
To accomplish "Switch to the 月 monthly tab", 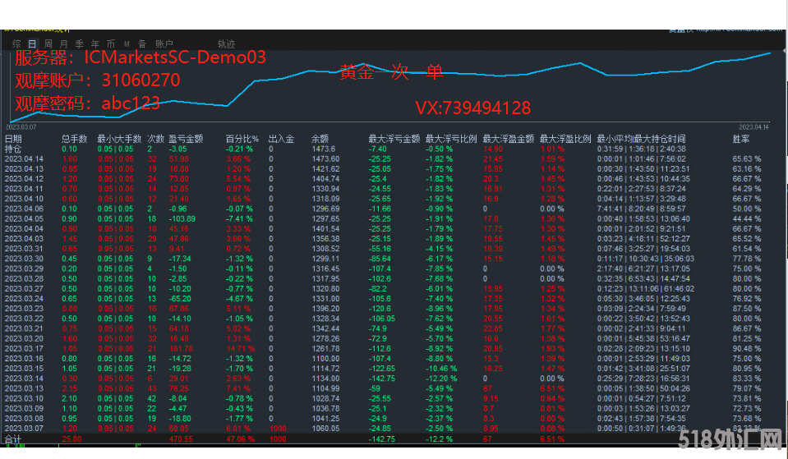I will click(63, 44).
